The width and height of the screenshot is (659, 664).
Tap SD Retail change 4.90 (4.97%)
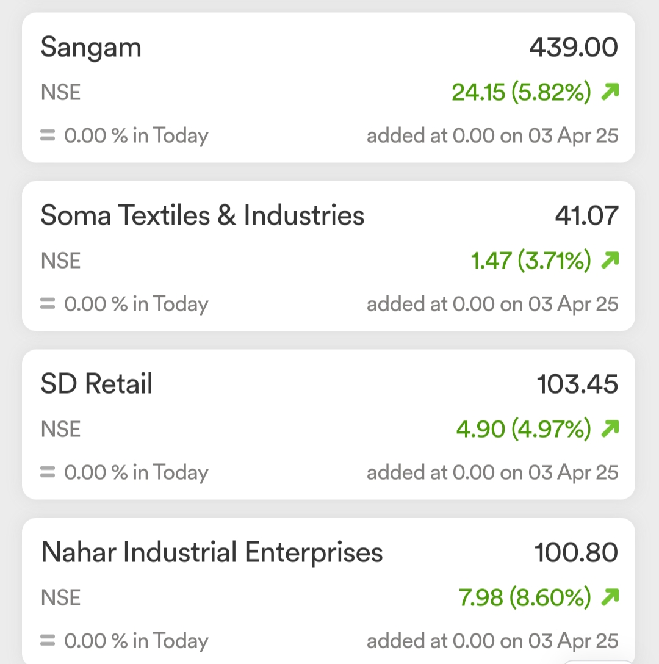pos(524,430)
